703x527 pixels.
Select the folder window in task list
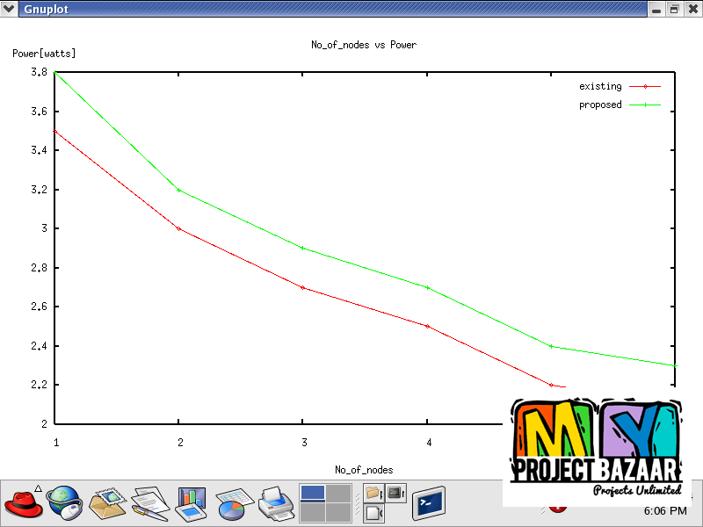(x=374, y=493)
